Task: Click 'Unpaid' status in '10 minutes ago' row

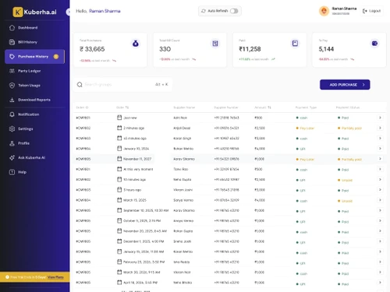Action: 345,180
